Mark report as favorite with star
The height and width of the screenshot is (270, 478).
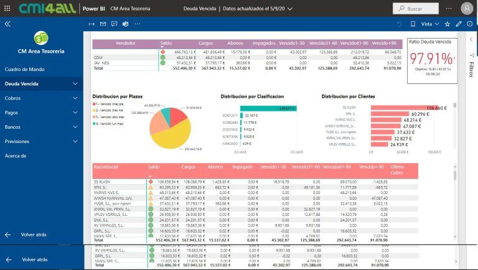448,24
